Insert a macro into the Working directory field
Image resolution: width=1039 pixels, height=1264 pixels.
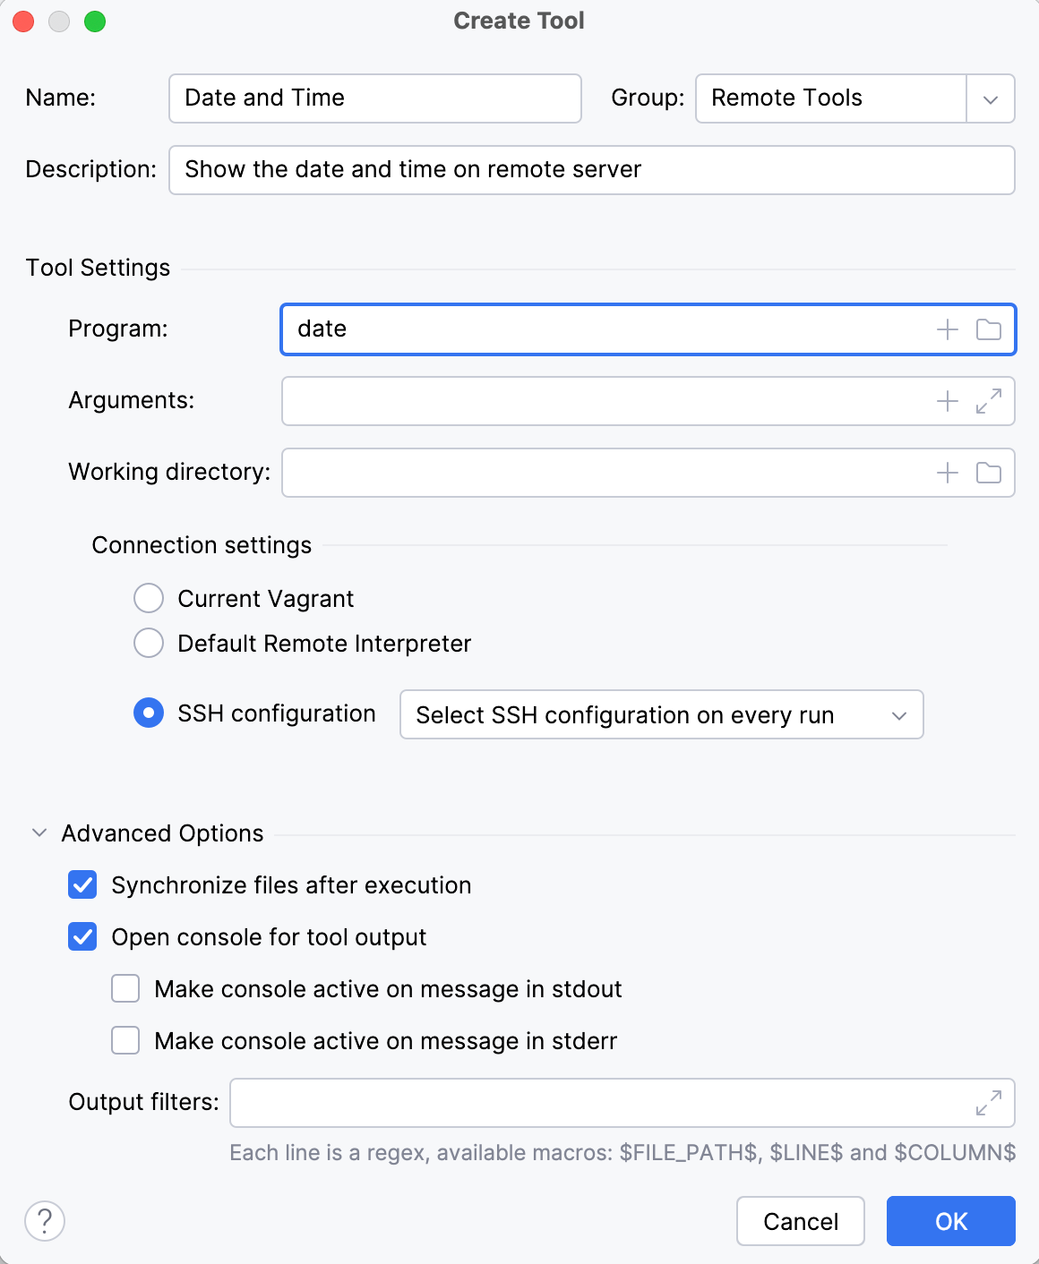click(946, 473)
